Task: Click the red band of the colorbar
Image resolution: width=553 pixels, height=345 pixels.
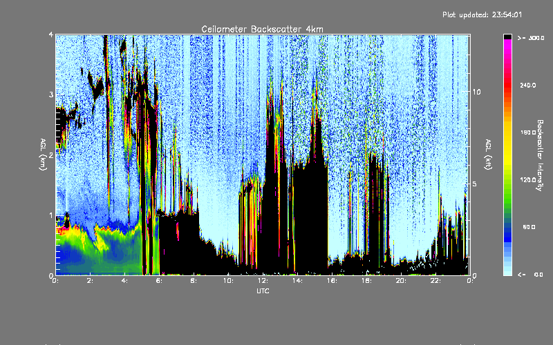Action: point(507,84)
